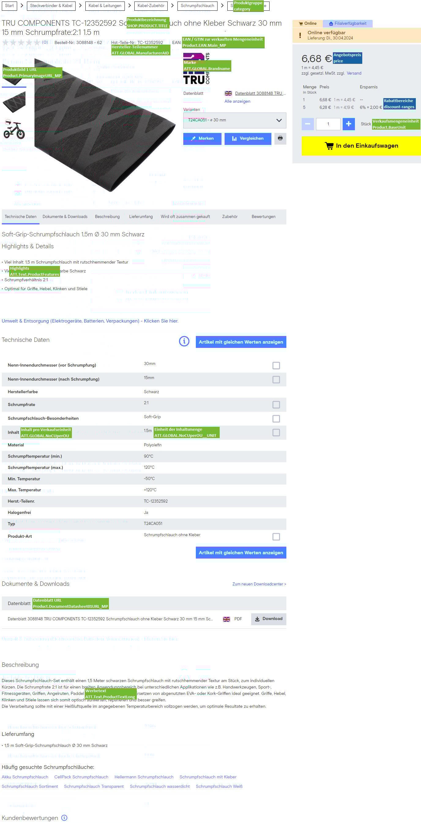Click breadcrumb arrow after Steckverbinder & Kabel

(80, 6)
